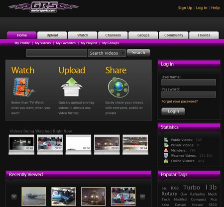Screen dimensions: 224x207
Task: Click the Public Videos statistics icon
Action: pyautogui.click(x=166, y=140)
